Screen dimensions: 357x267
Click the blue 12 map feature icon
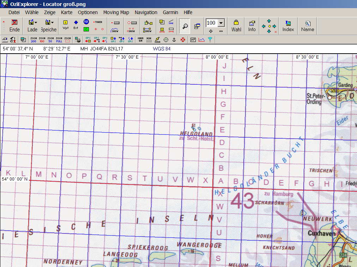[86, 22]
